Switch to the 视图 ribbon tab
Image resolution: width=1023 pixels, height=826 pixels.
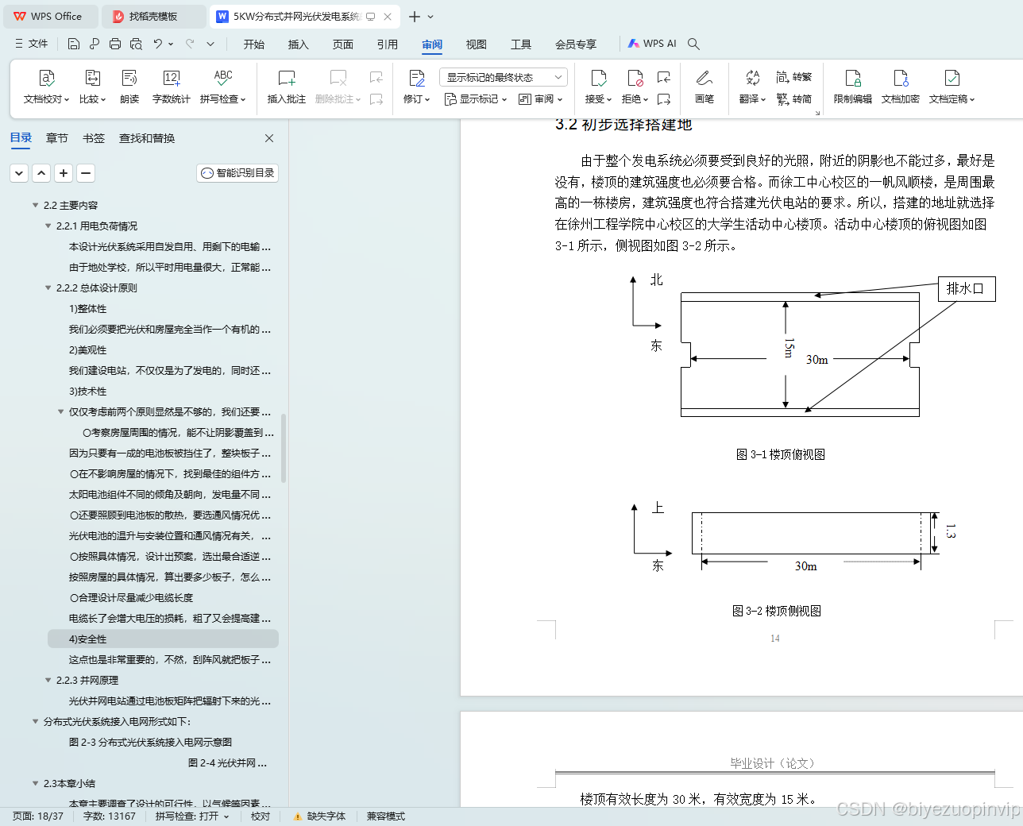pos(477,44)
